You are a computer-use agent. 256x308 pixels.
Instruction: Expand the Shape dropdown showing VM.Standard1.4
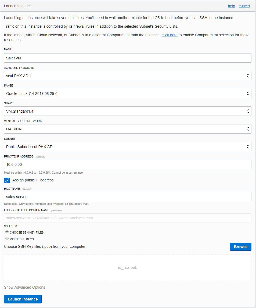click(248, 111)
